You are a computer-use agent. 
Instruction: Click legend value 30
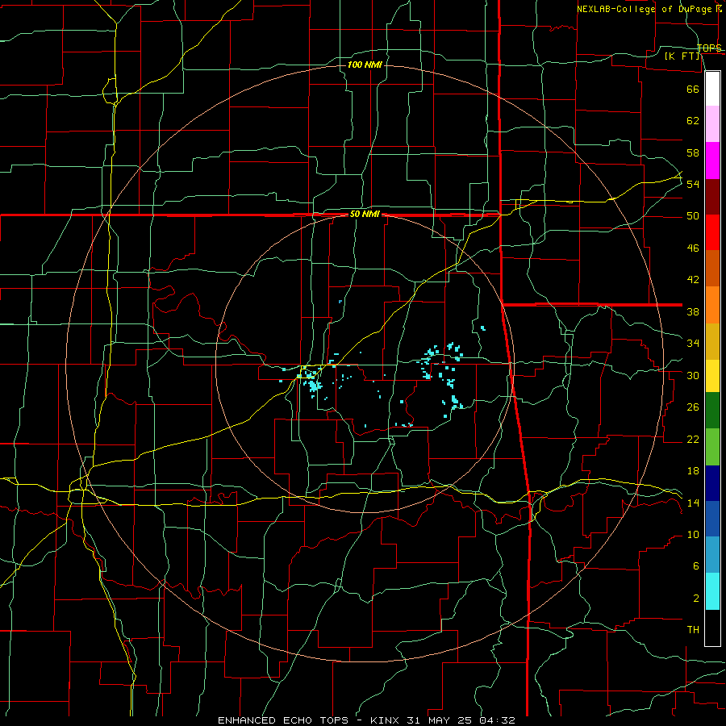(693, 375)
